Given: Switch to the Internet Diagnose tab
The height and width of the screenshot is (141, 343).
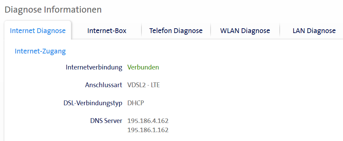Looking at the screenshot, I should pos(38,31).
